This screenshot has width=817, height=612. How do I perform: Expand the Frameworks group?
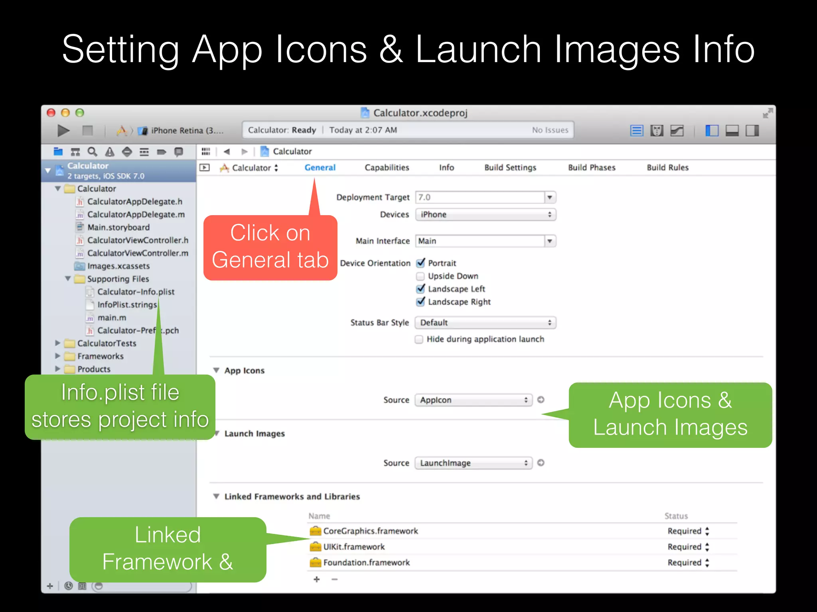point(57,356)
